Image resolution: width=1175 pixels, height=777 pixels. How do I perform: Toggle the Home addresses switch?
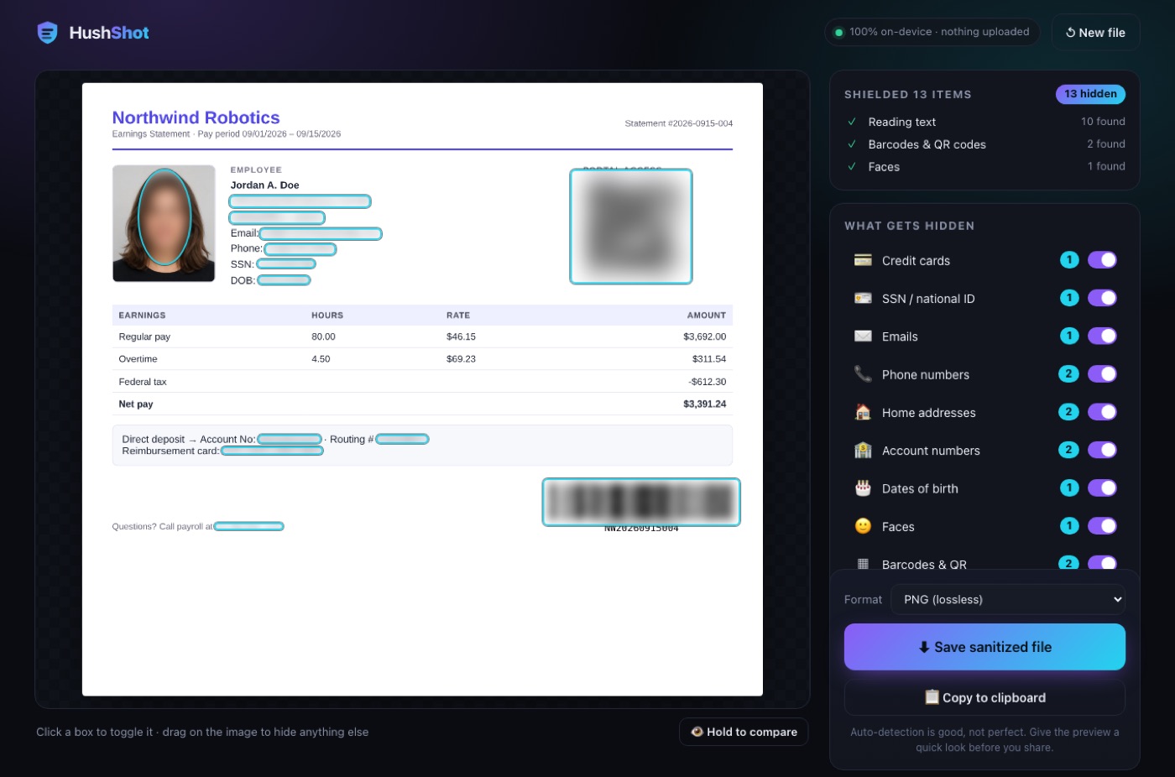pyautogui.click(x=1102, y=412)
